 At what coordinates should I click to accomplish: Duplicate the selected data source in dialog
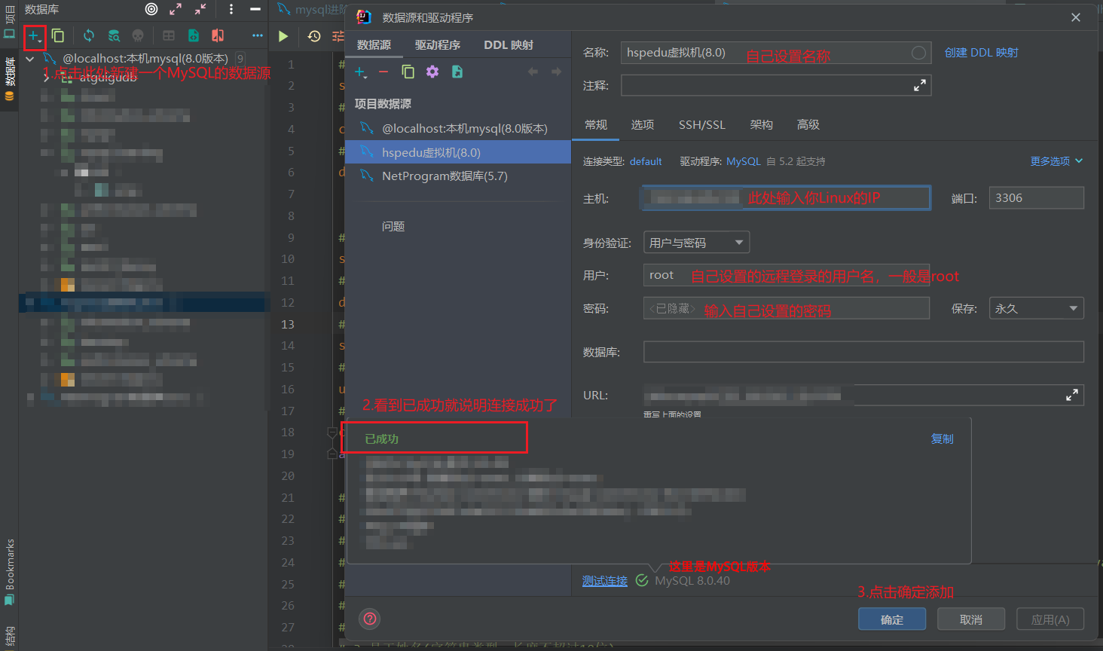tap(408, 72)
